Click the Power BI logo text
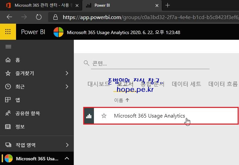Screen dimensions: 239x165 click(33, 32)
